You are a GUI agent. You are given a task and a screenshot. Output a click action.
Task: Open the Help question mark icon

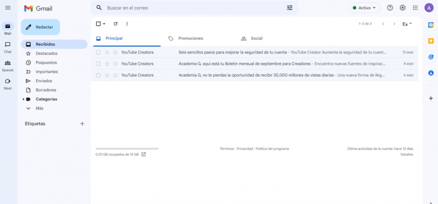click(x=390, y=8)
